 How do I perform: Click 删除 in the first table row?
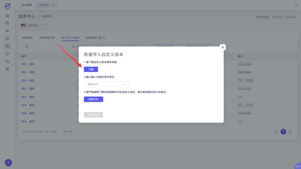click(x=32, y=64)
